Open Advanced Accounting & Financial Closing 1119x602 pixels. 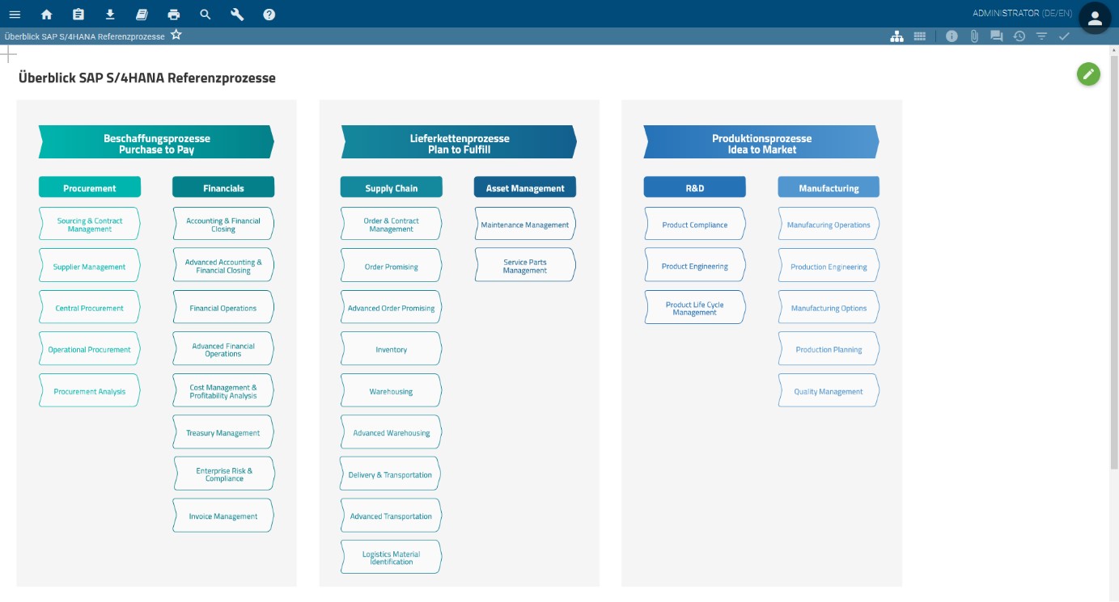pos(223,266)
